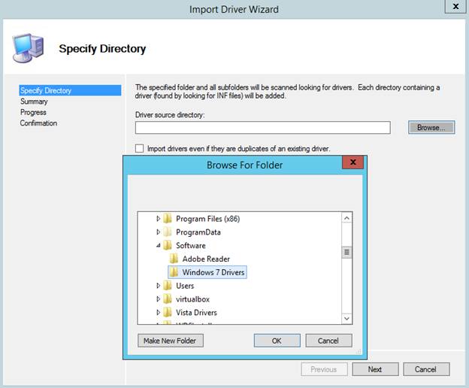The height and width of the screenshot is (388, 469).
Task: Expand the Vista Drivers tree node
Action: [159, 313]
